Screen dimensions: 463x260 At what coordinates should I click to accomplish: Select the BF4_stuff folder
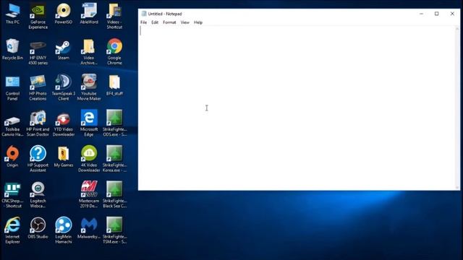[114, 85]
